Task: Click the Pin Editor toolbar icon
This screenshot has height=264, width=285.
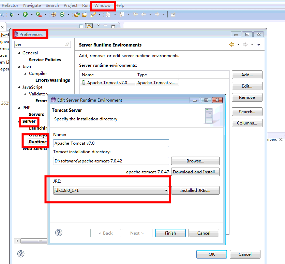Action: (173, 15)
